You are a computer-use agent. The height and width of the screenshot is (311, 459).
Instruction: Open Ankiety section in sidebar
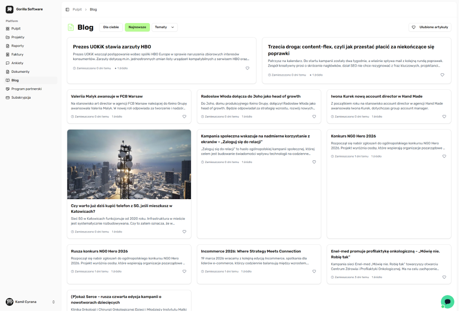17,63
